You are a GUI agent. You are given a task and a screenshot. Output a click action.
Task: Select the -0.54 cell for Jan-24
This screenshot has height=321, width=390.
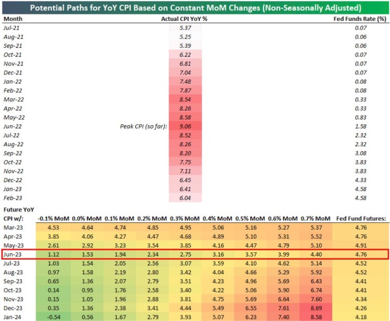(53, 317)
